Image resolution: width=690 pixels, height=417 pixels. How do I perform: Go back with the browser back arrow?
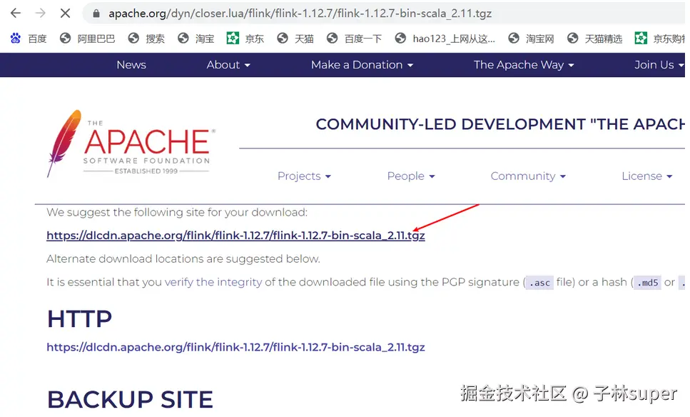16,14
